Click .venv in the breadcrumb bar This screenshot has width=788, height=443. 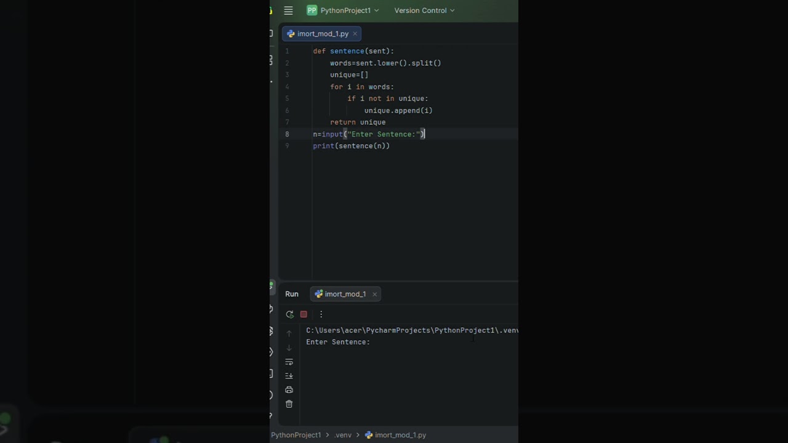pos(343,435)
